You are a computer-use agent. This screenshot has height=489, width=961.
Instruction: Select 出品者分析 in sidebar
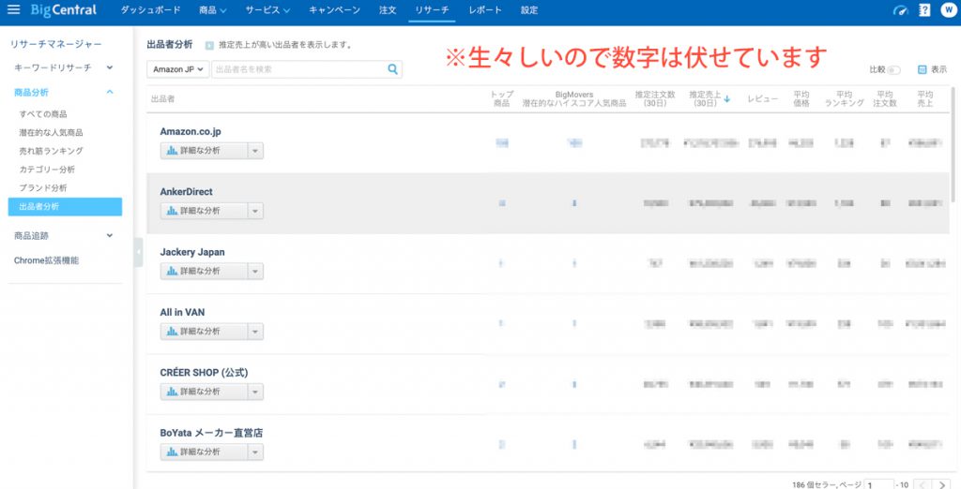pyautogui.click(x=65, y=207)
